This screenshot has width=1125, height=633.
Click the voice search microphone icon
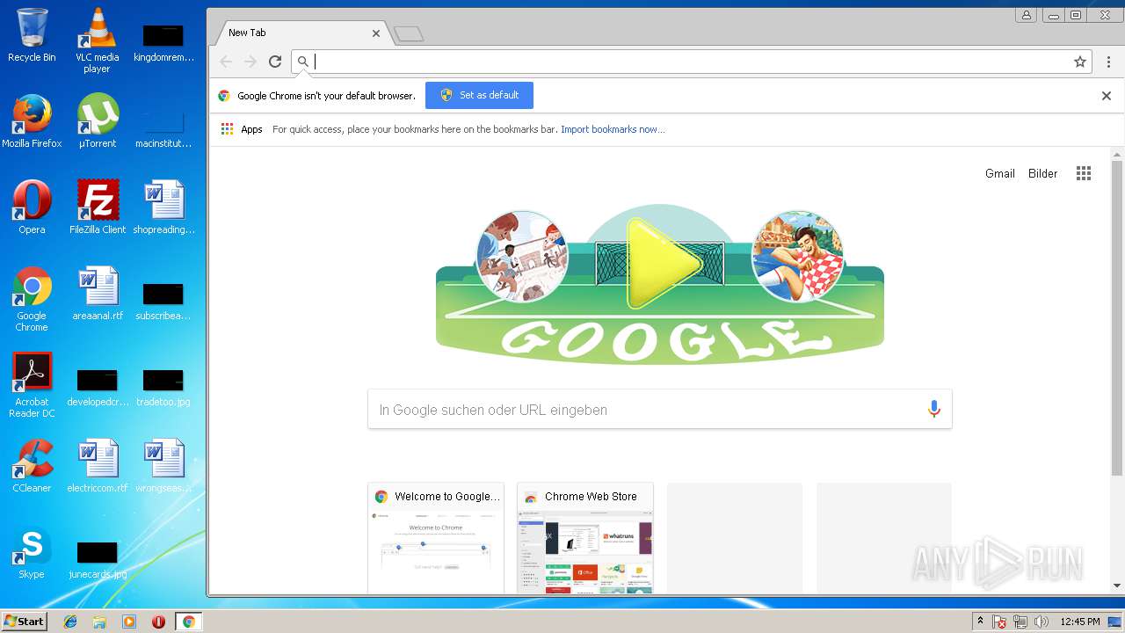pyautogui.click(x=933, y=410)
